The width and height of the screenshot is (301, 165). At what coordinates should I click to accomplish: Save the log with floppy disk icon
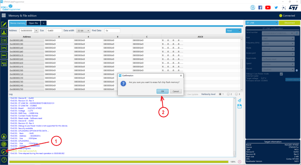[x=239, y=106]
